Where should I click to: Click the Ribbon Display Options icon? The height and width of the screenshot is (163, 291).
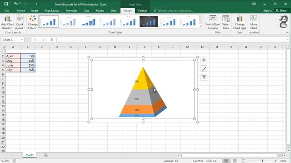pyautogui.click(x=254, y=4)
